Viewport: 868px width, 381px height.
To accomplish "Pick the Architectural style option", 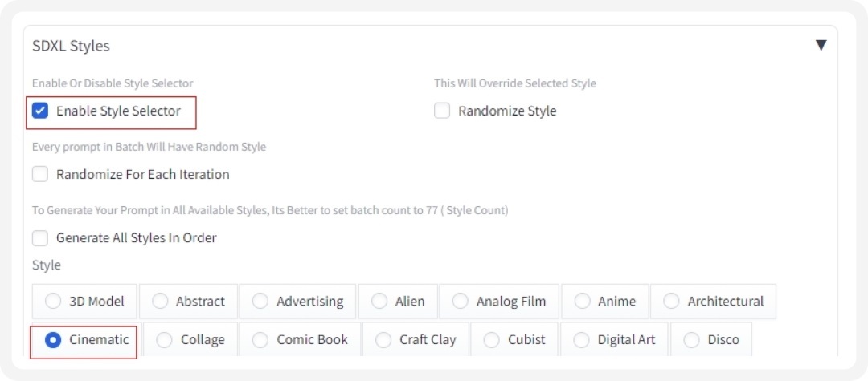I will point(672,302).
